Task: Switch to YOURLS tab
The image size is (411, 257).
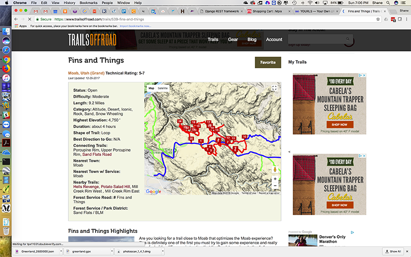Action: [x=316, y=11]
